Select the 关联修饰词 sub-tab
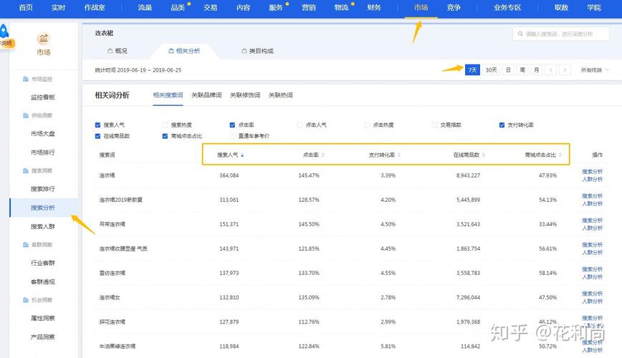622x358 pixels. [245, 95]
